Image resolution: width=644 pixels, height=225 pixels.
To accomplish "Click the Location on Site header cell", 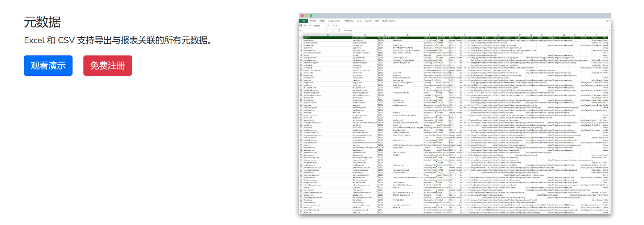I will (x=365, y=38).
